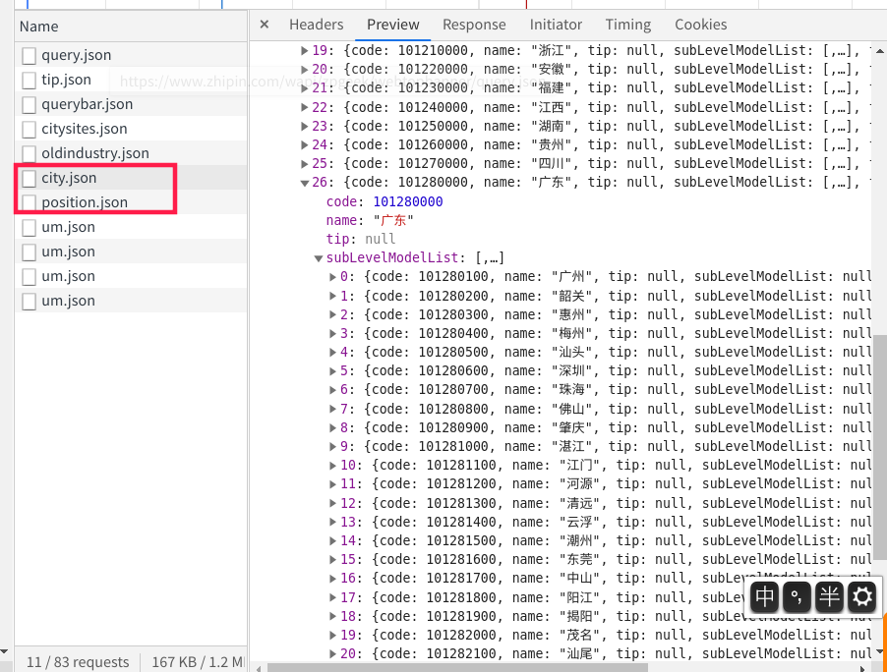Open the Initiator tab
This screenshot has width=887, height=672.
point(556,25)
